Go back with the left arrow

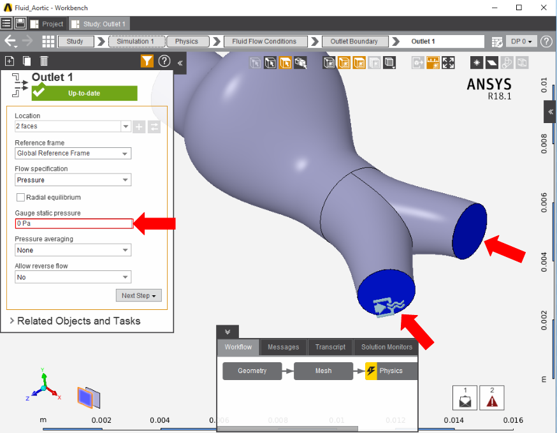pos(10,41)
